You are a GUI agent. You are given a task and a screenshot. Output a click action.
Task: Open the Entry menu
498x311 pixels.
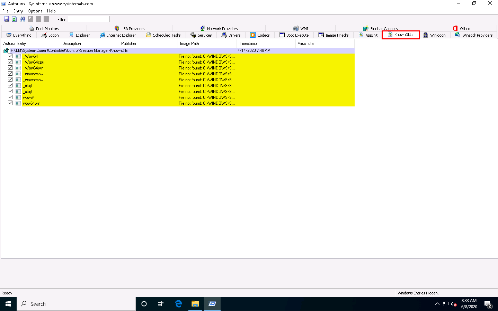pyautogui.click(x=18, y=11)
